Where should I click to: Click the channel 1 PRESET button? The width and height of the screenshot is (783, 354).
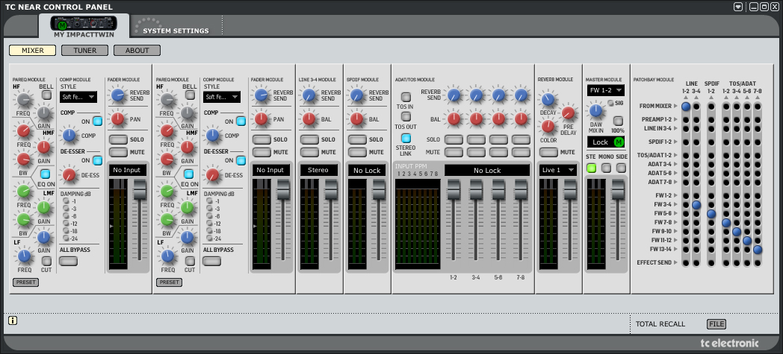click(x=25, y=282)
